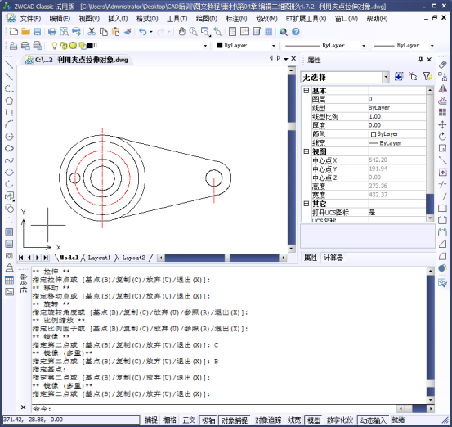Image resolution: width=452 pixels, height=427 pixels.
Task: Click the Undo arrow icon
Action: (143, 32)
